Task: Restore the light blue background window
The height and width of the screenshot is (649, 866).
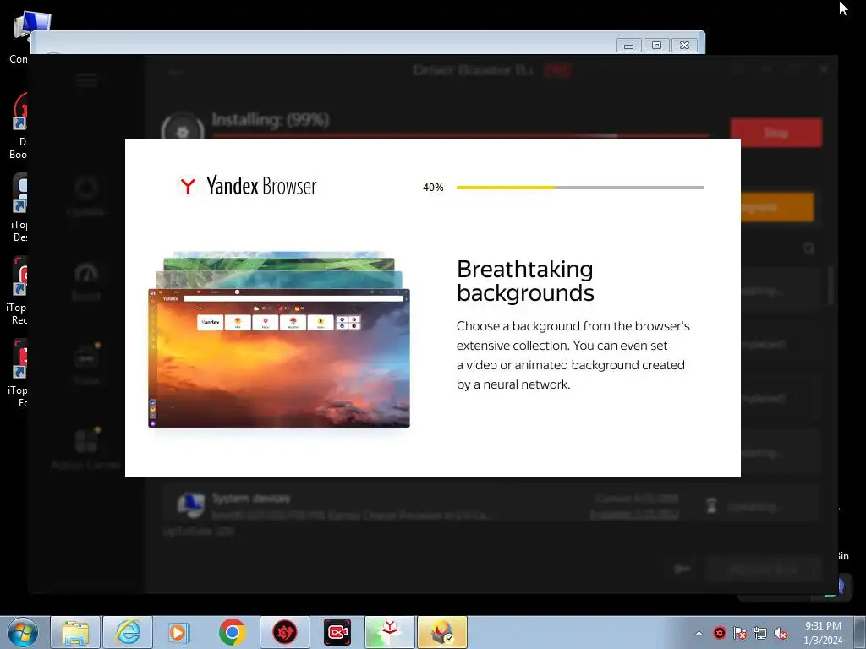Action: point(656,46)
